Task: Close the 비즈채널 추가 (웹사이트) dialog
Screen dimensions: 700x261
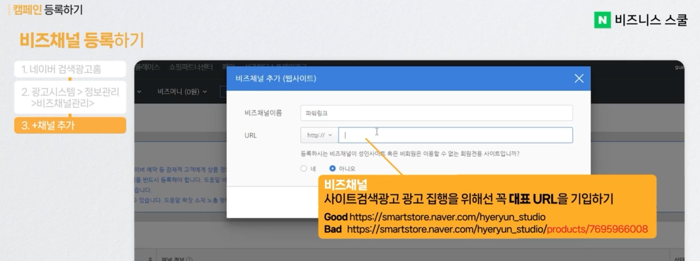Action: click(579, 78)
